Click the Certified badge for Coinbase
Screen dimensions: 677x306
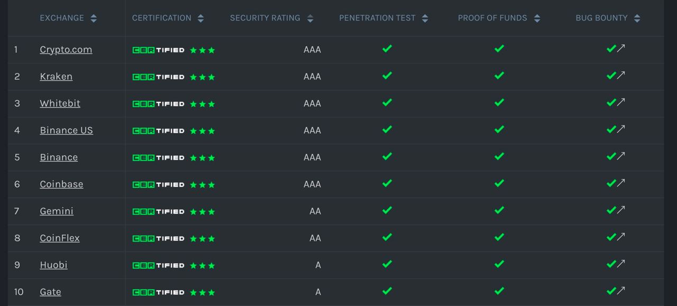click(x=158, y=185)
